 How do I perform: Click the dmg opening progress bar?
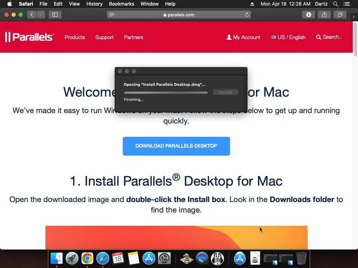pyautogui.click(x=166, y=92)
